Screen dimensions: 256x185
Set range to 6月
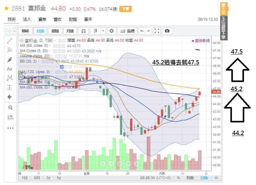click(37, 178)
